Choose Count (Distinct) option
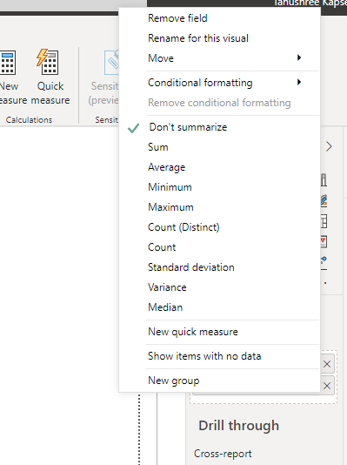347x465 pixels. click(219, 227)
